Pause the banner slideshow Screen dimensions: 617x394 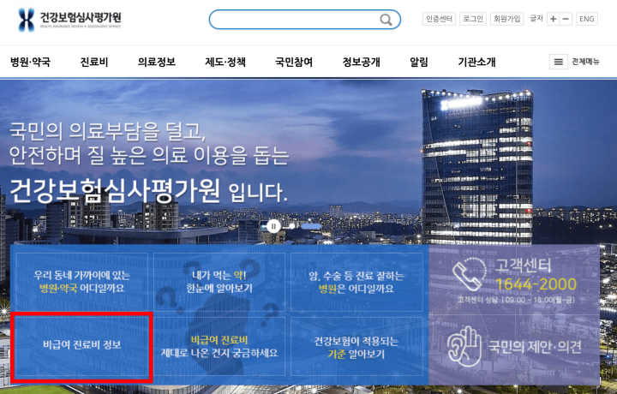click(273, 226)
